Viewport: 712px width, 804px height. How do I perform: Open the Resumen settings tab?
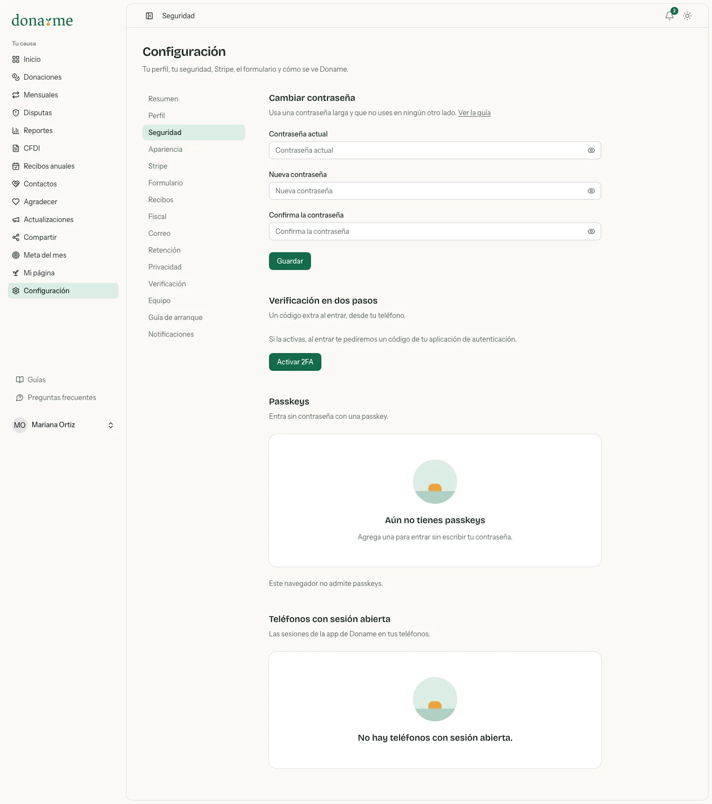pyautogui.click(x=194, y=99)
